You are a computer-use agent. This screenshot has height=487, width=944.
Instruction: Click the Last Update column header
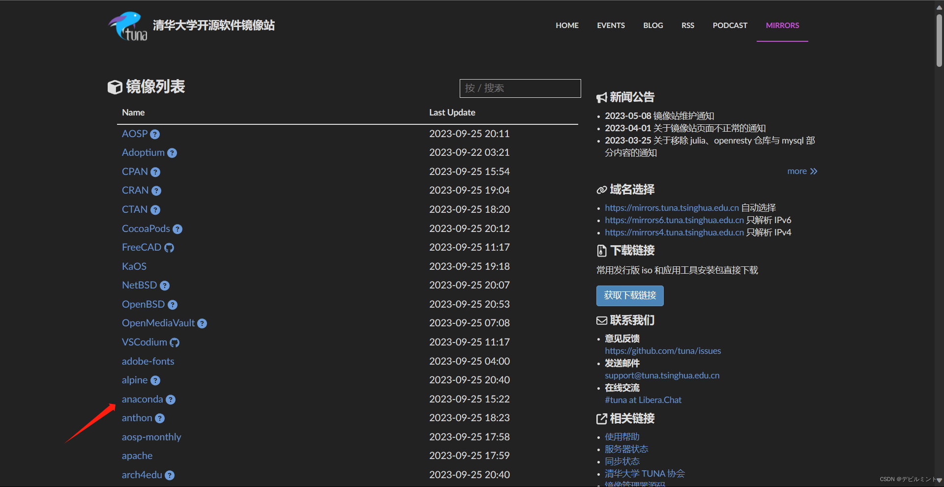(x=452, y=113)
